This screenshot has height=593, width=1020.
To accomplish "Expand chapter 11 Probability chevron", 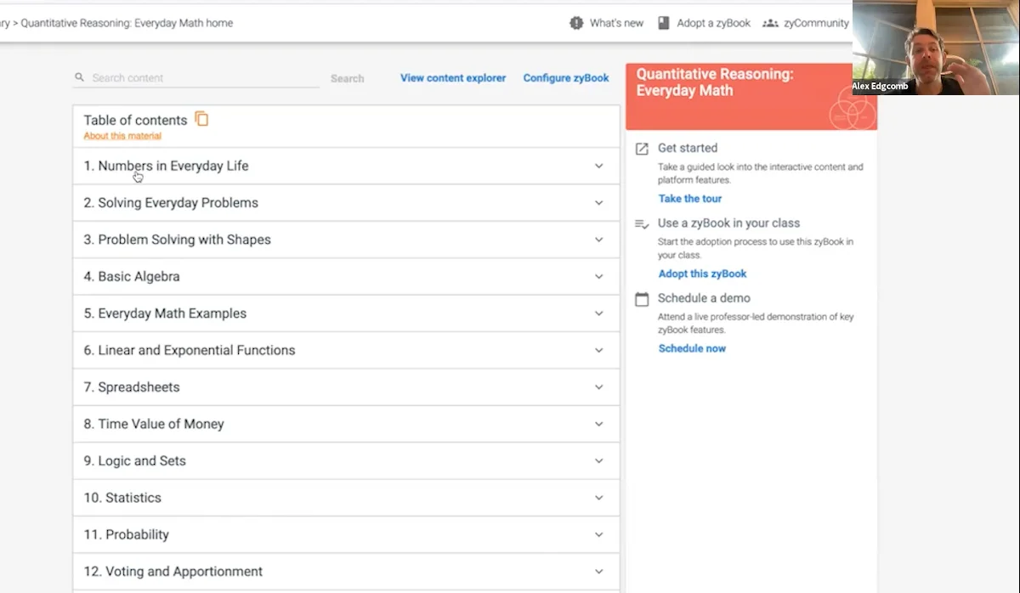I will (x=598, y=534).
